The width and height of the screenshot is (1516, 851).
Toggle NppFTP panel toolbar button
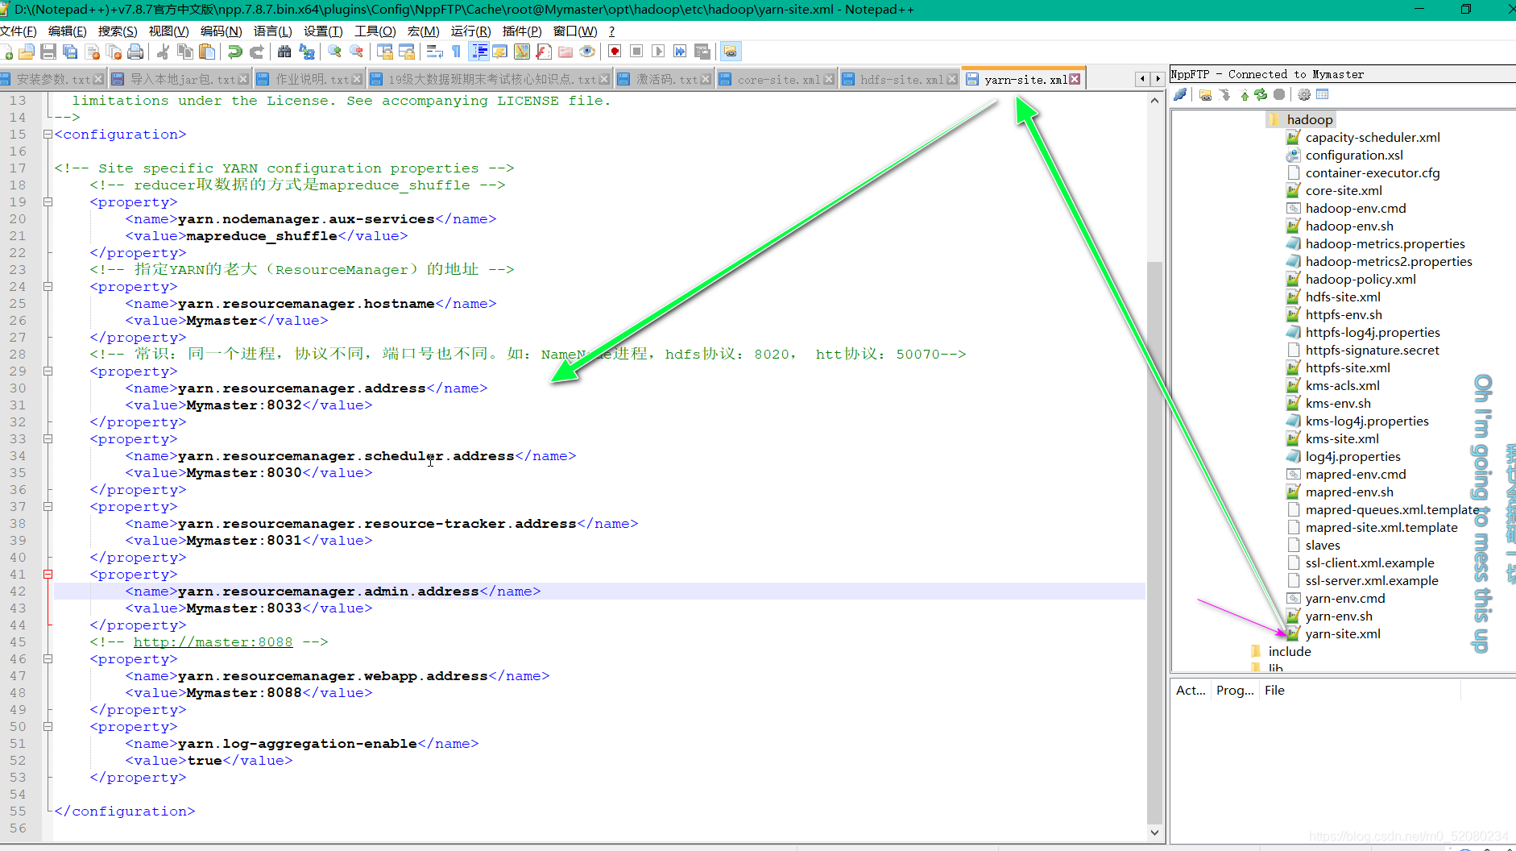coord(730,52)
